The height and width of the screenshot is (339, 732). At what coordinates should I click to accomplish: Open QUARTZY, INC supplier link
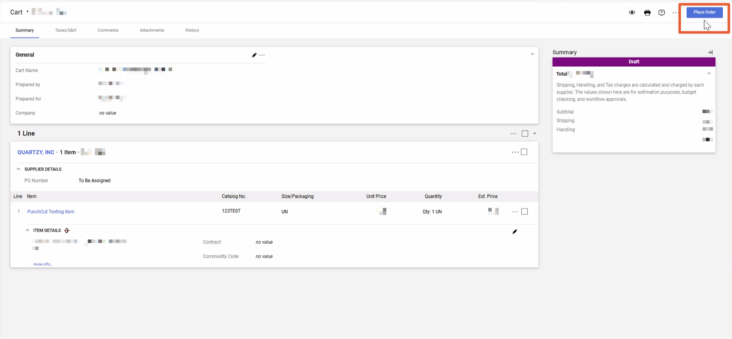36,152
